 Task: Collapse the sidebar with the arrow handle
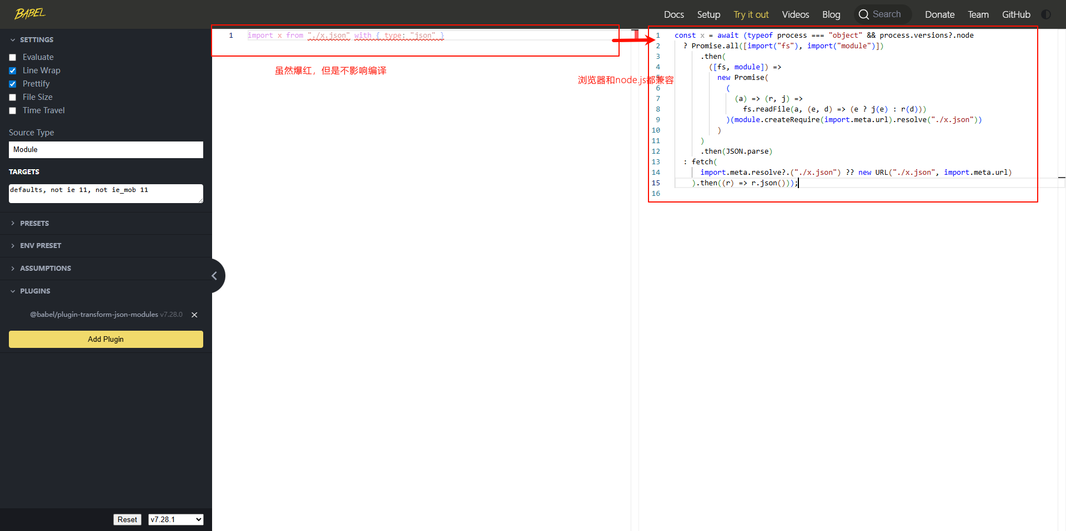point(214,276)
